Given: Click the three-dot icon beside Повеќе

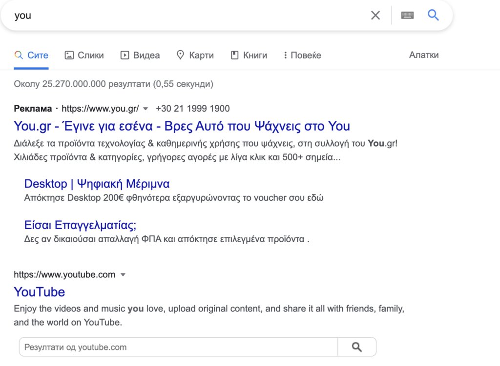Looking at the screenshot, I should [285, 55].
